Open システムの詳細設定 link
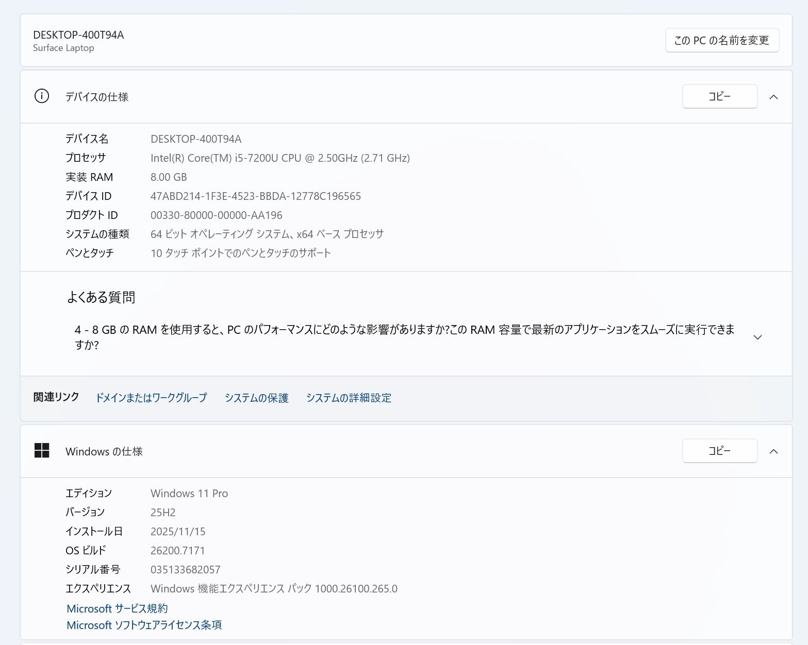 tap(349, 398)
